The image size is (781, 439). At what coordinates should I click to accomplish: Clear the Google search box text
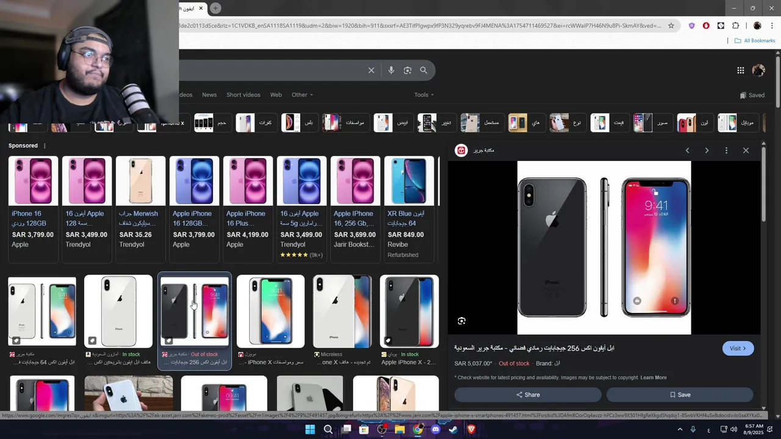(371, 70)
